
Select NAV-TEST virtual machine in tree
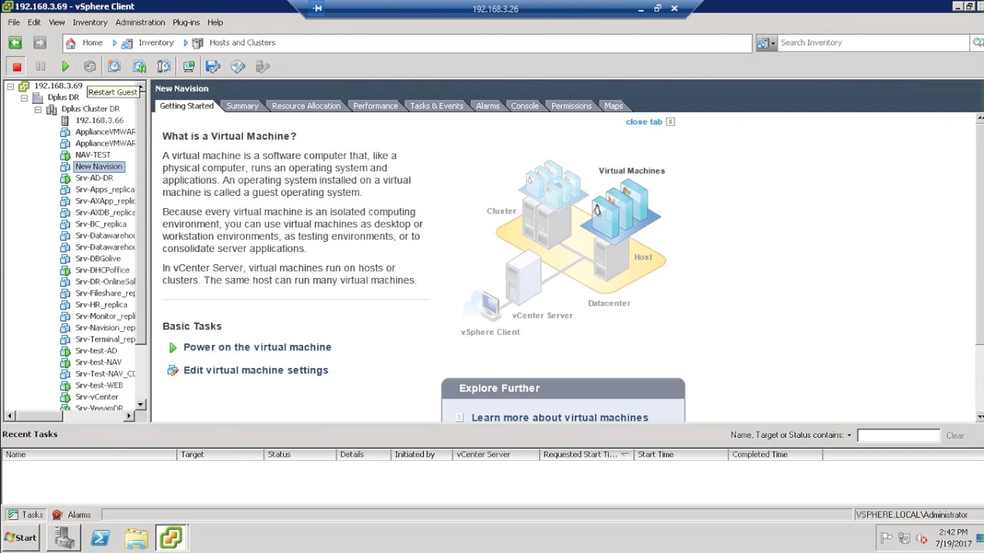coord(92,155)
